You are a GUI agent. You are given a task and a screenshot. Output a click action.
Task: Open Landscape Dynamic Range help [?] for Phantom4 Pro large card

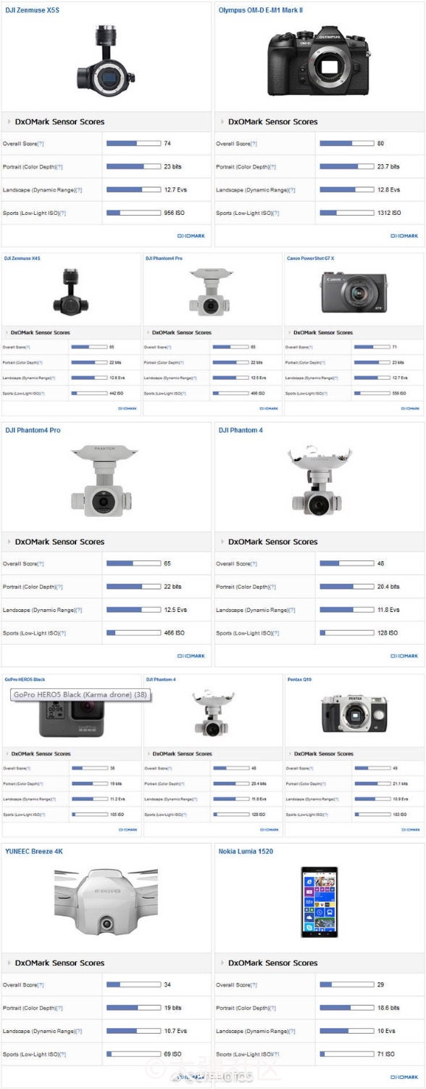point(78,611)
